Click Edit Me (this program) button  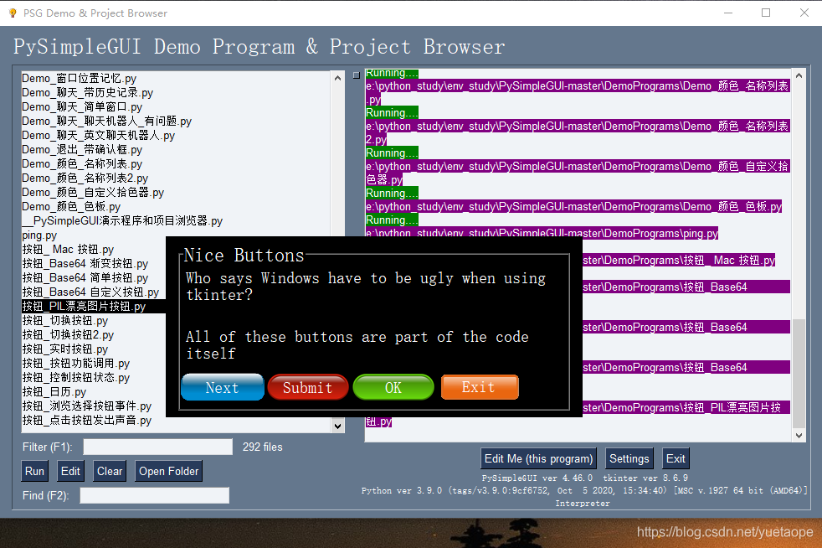pos(538,459)
